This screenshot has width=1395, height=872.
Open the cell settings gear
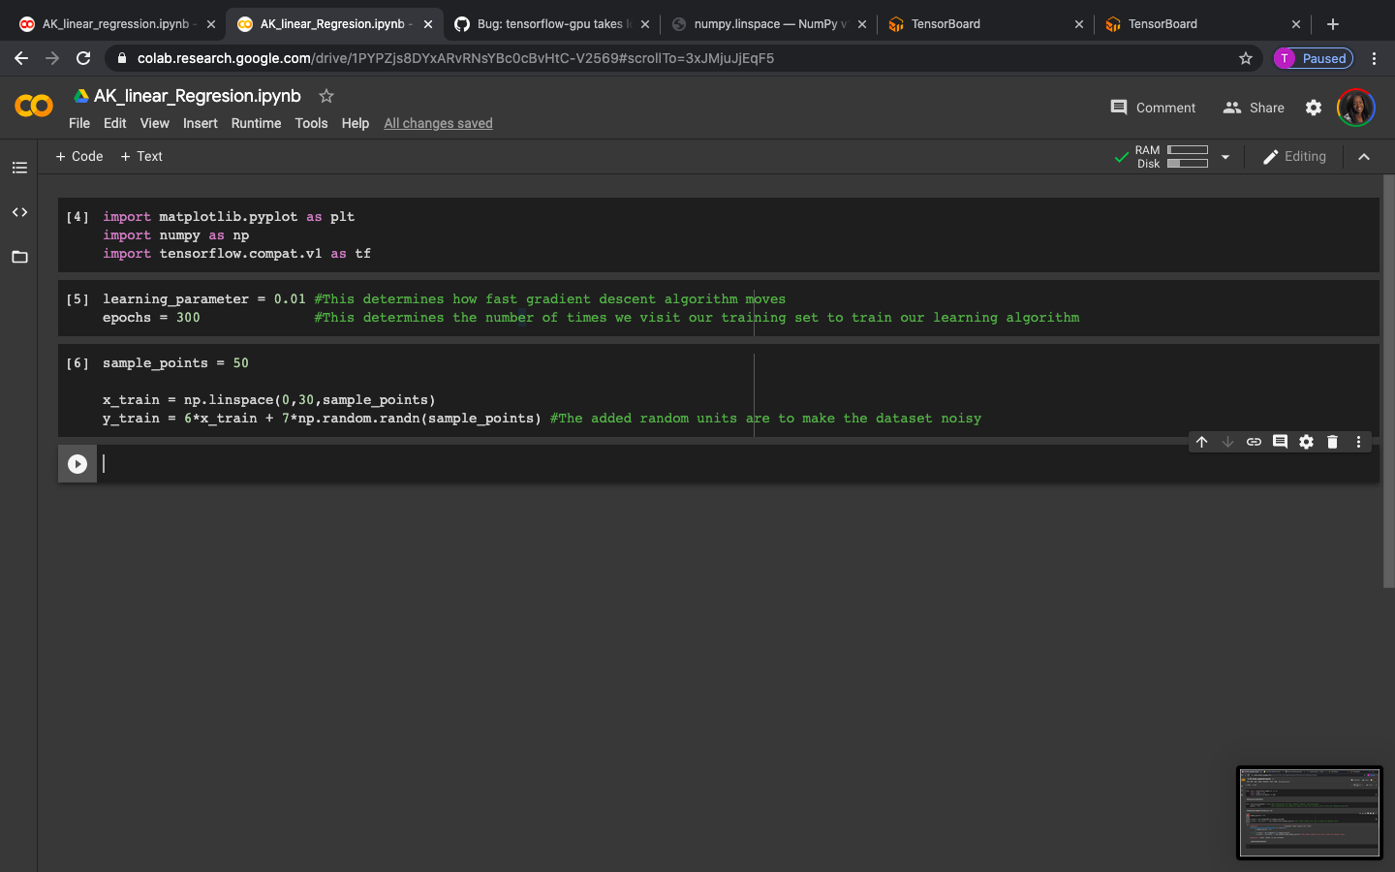[1306, 442]
